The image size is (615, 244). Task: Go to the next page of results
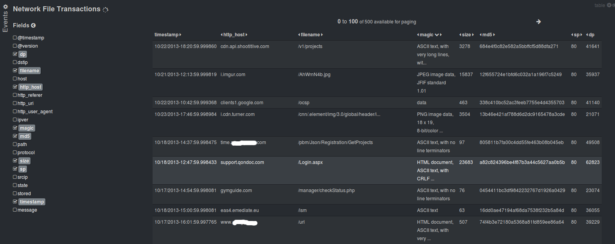538,22
